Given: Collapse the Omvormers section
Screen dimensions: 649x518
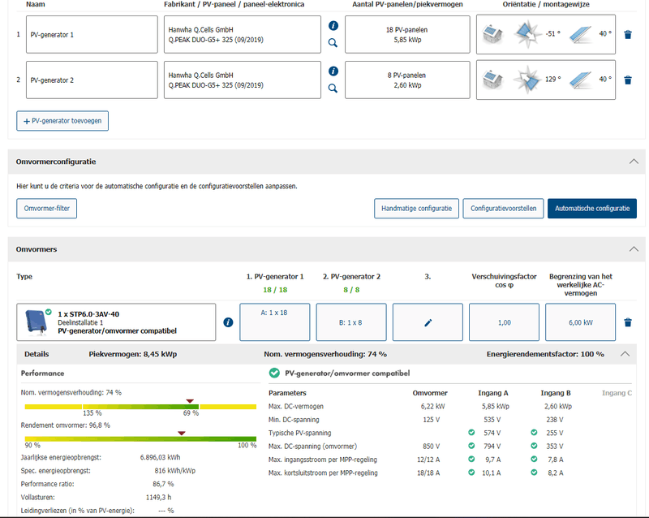Looking at the screenshot, I should point(634,249).
